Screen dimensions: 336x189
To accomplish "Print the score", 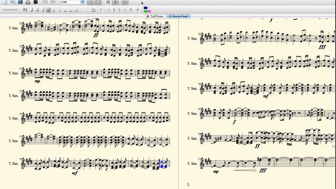I will [x=28, y=2].
